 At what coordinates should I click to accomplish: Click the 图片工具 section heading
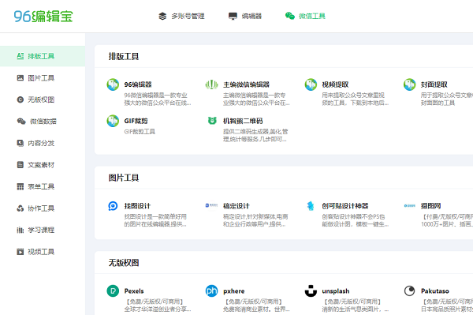click(x=124, y=178)
